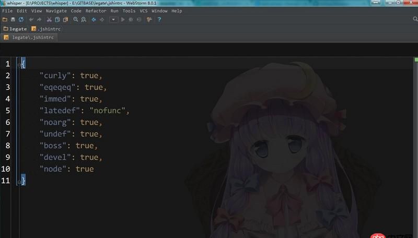Viewport: 418px width, 238px height.
Task: Open the Code menu
Action: point(76,11)
